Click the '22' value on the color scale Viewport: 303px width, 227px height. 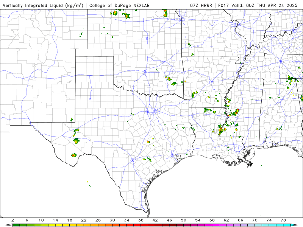coord(84,220)
